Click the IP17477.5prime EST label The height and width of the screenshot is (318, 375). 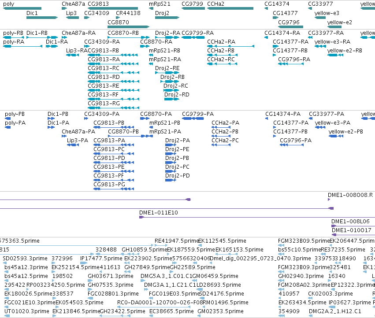[101, 259]
